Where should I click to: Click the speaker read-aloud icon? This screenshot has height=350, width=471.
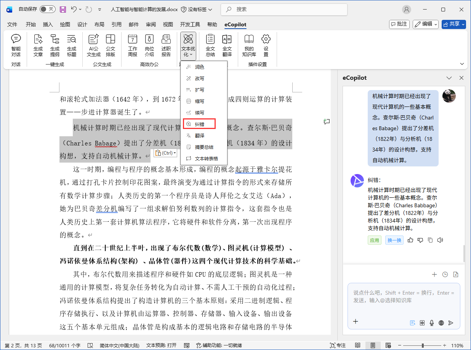click(440, 240)
